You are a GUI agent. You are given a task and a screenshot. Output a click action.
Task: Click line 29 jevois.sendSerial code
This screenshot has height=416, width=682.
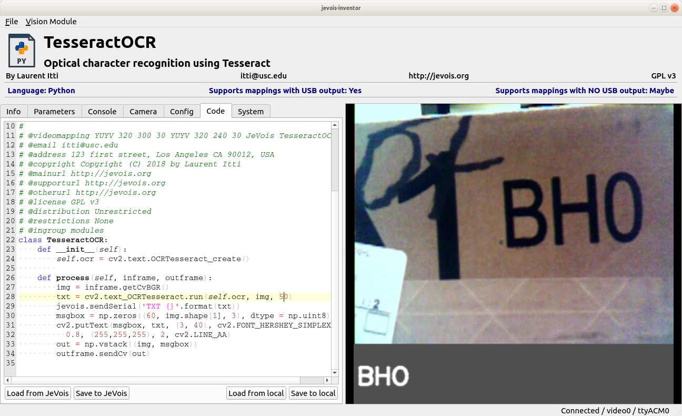pyautogui.click(x=148, y=306)
